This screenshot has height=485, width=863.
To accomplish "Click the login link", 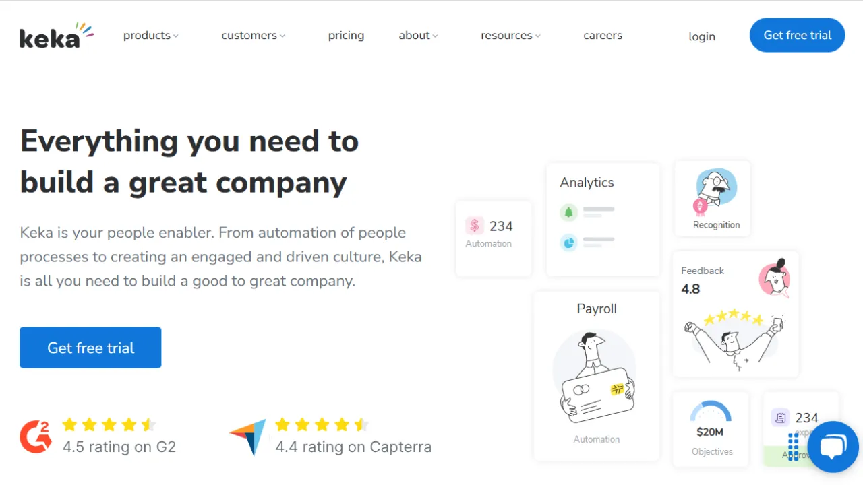I will [701, 36].
